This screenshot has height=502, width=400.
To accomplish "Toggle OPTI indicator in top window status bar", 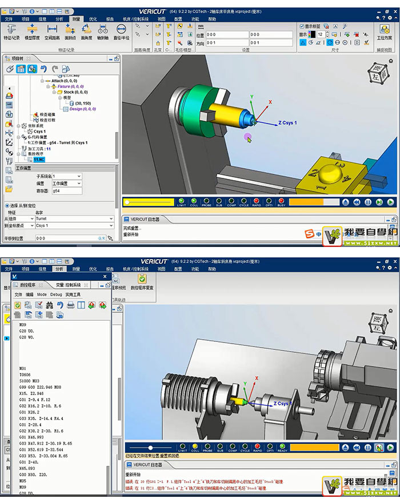I will (269, 202).
